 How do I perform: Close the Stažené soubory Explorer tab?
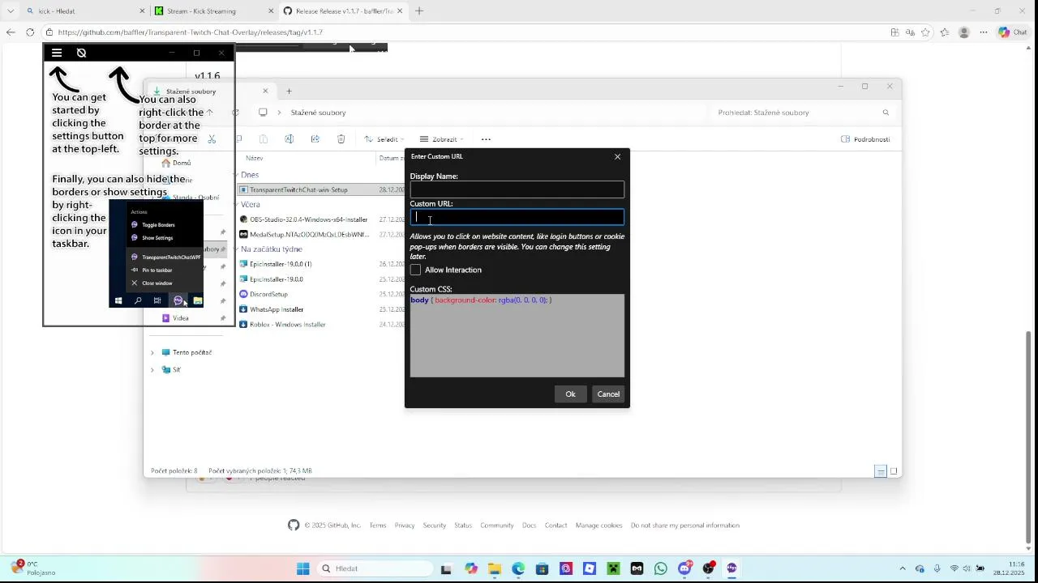[265, 91]
